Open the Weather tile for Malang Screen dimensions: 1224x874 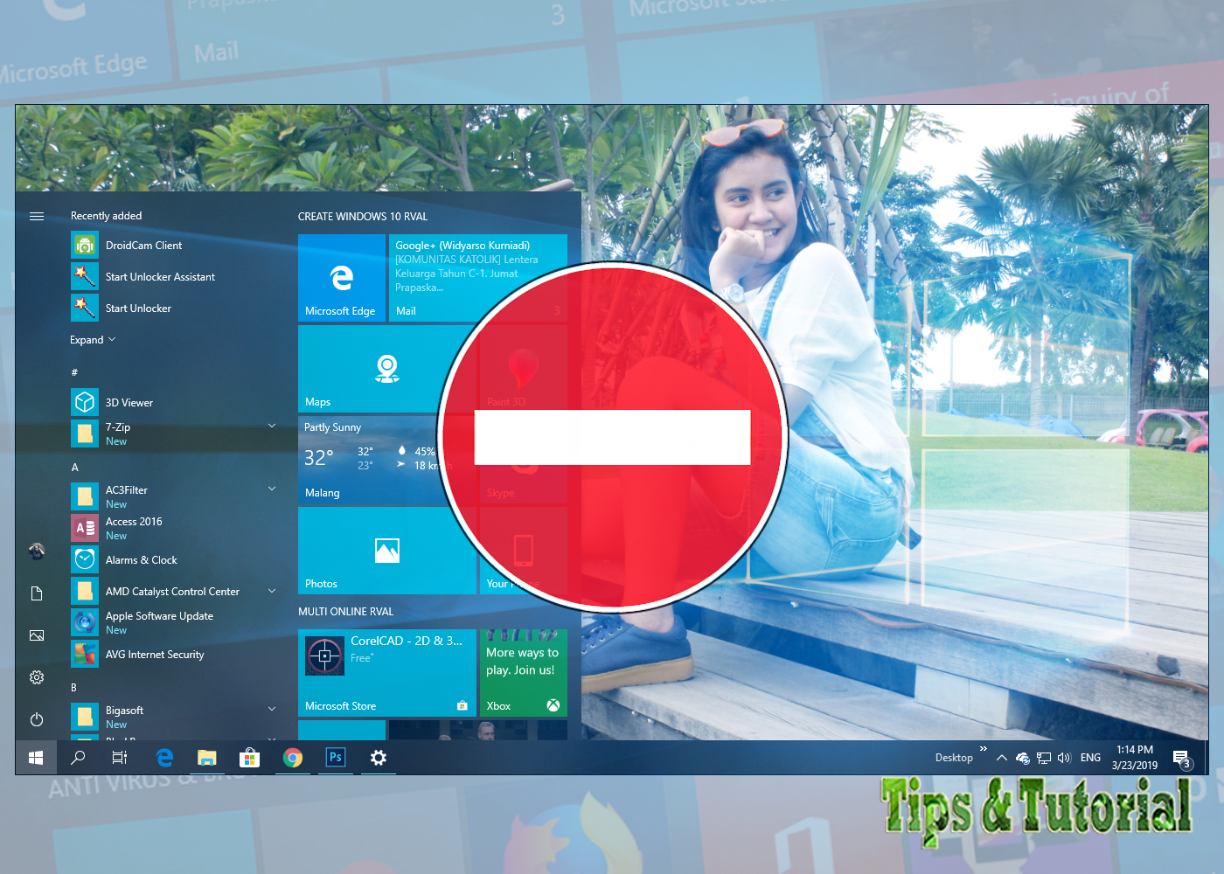pos(387,460)
